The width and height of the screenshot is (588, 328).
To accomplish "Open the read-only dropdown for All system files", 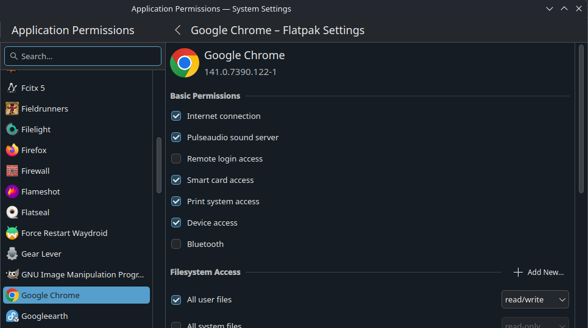I will pos(534,323).
